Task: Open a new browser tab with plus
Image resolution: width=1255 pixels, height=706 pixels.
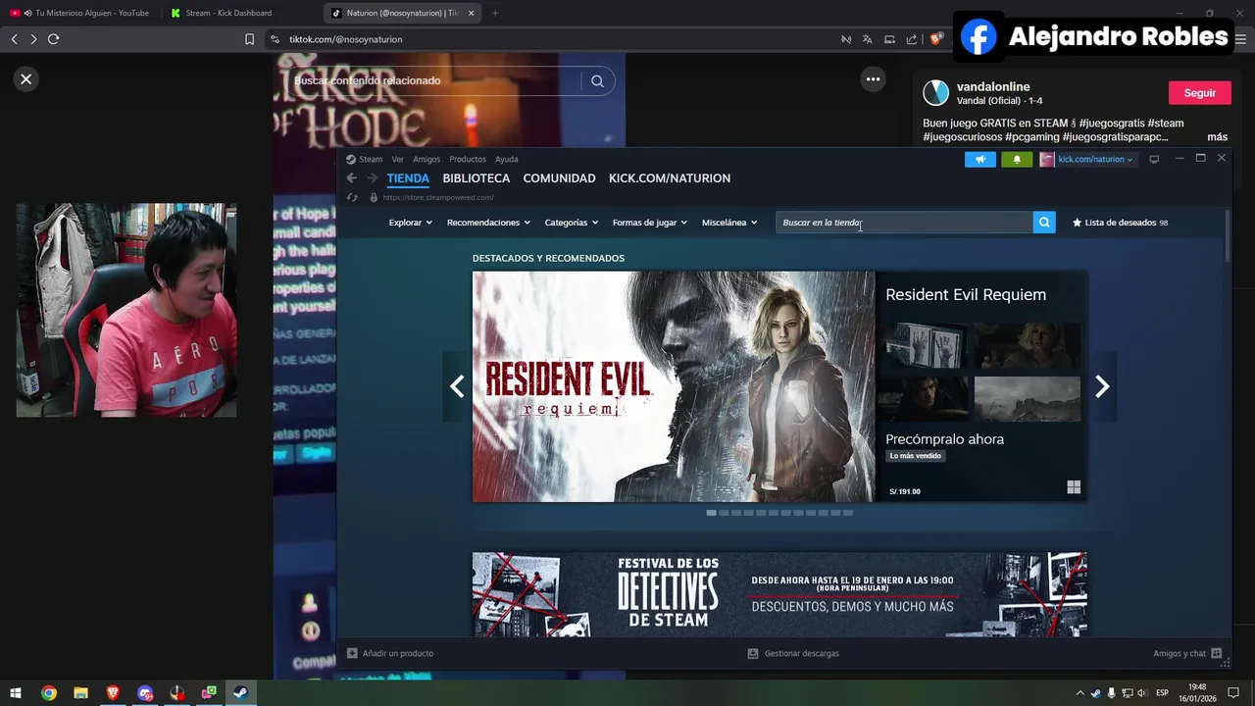Action: tap(495, 13)
